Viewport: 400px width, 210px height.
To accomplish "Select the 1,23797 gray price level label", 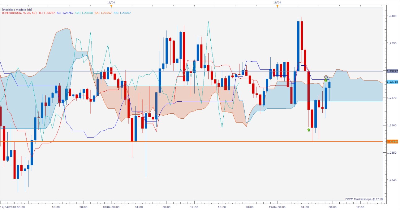I will coord(392,71).
